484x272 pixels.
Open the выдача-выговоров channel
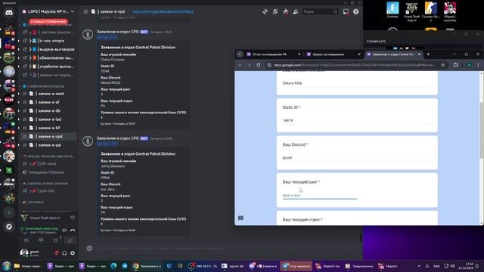48,49
